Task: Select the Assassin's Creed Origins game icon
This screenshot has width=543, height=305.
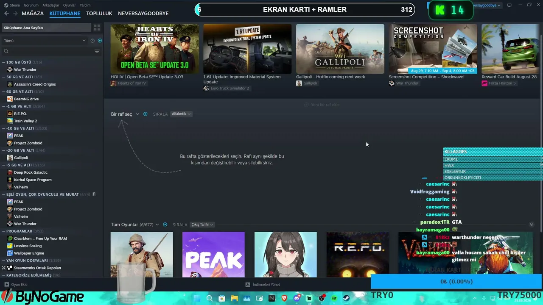Action: (x=10, y=84)
